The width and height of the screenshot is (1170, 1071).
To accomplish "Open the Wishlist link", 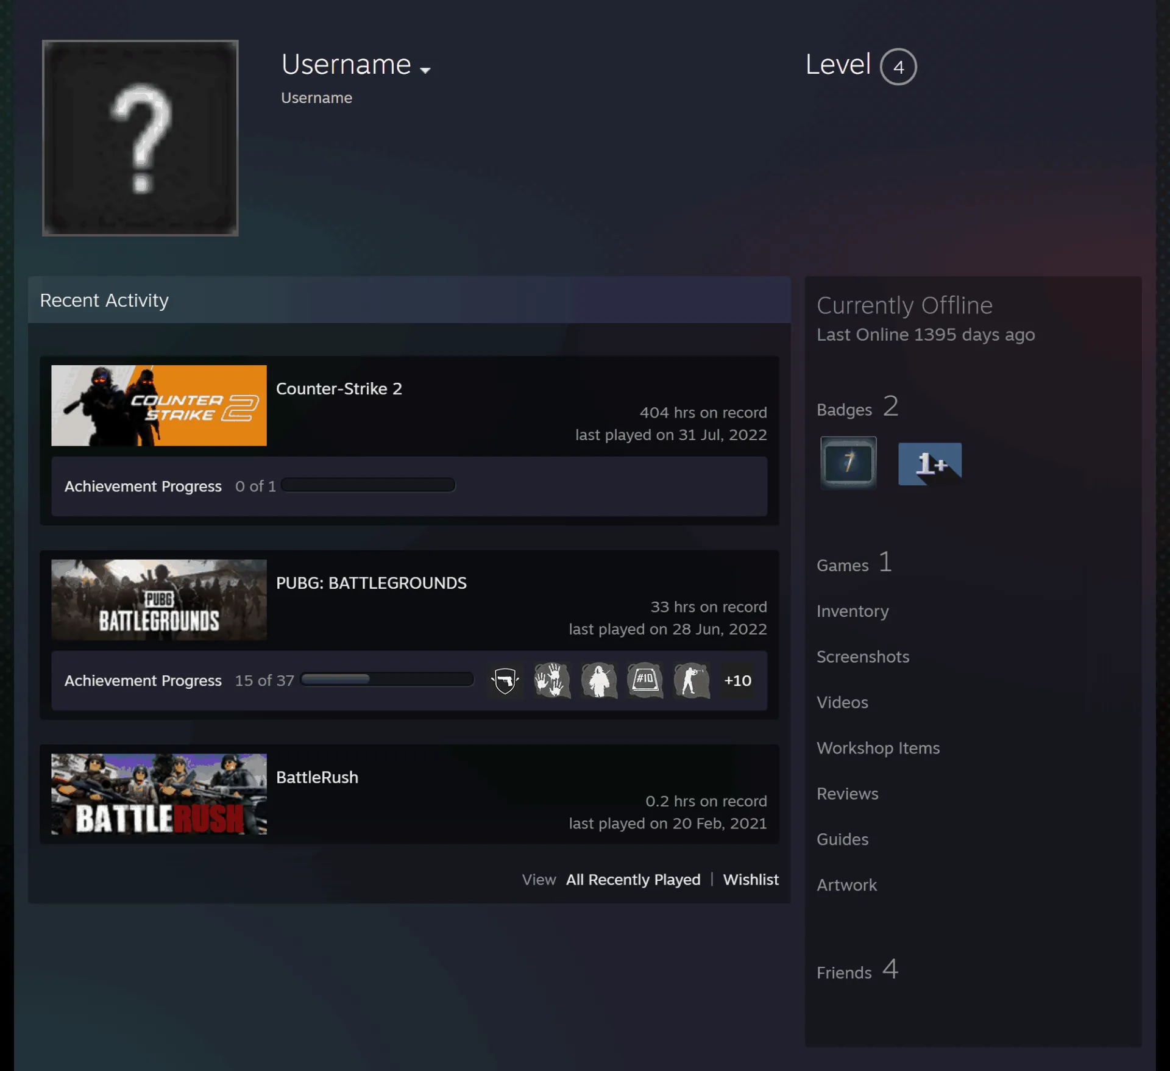I will (x=751, y=880).
